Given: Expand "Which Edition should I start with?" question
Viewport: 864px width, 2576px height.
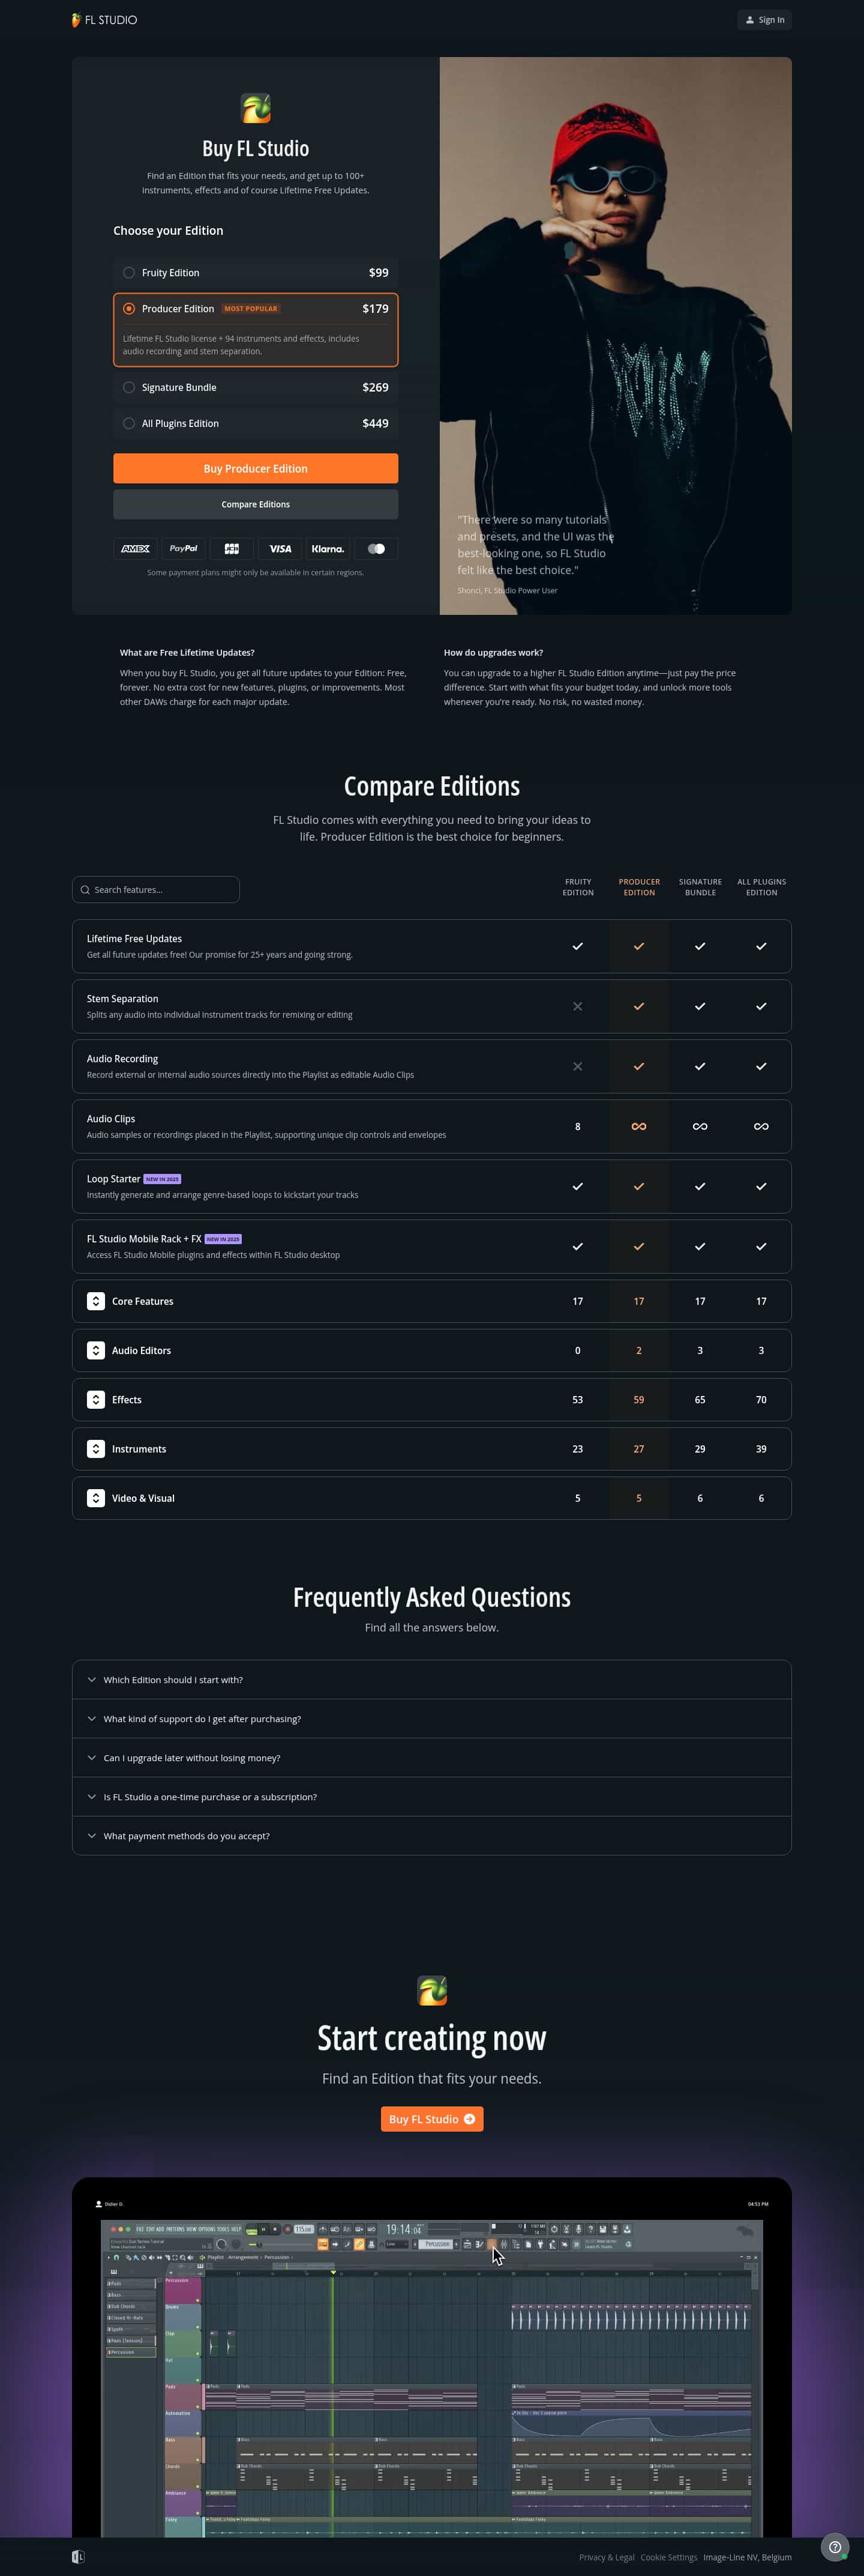Looking at the screenshot, I should pyautogui.click(x=173, y=1680).
